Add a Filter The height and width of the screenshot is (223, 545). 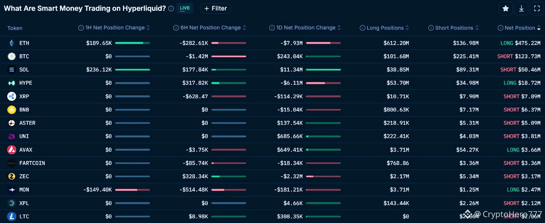(216, 9)
